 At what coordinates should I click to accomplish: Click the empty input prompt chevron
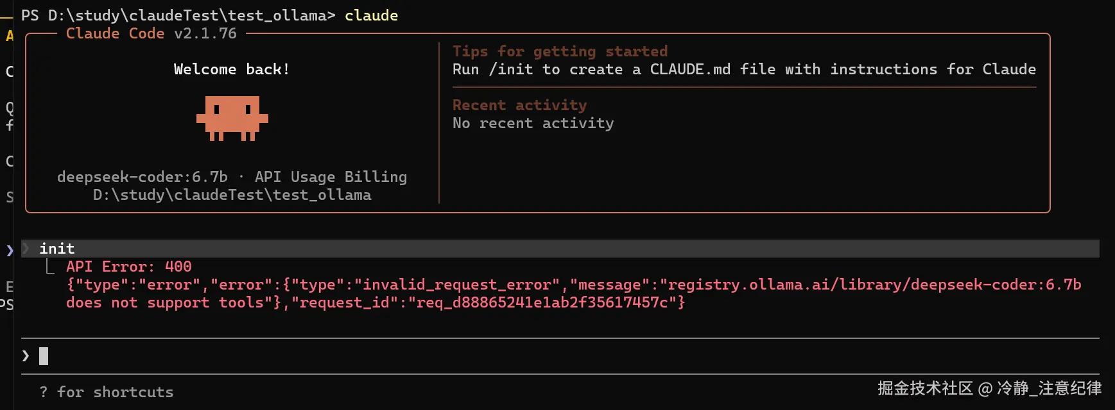(26, 356)
